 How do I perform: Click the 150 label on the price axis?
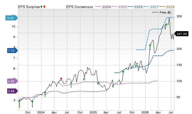(x=179, y=65)
